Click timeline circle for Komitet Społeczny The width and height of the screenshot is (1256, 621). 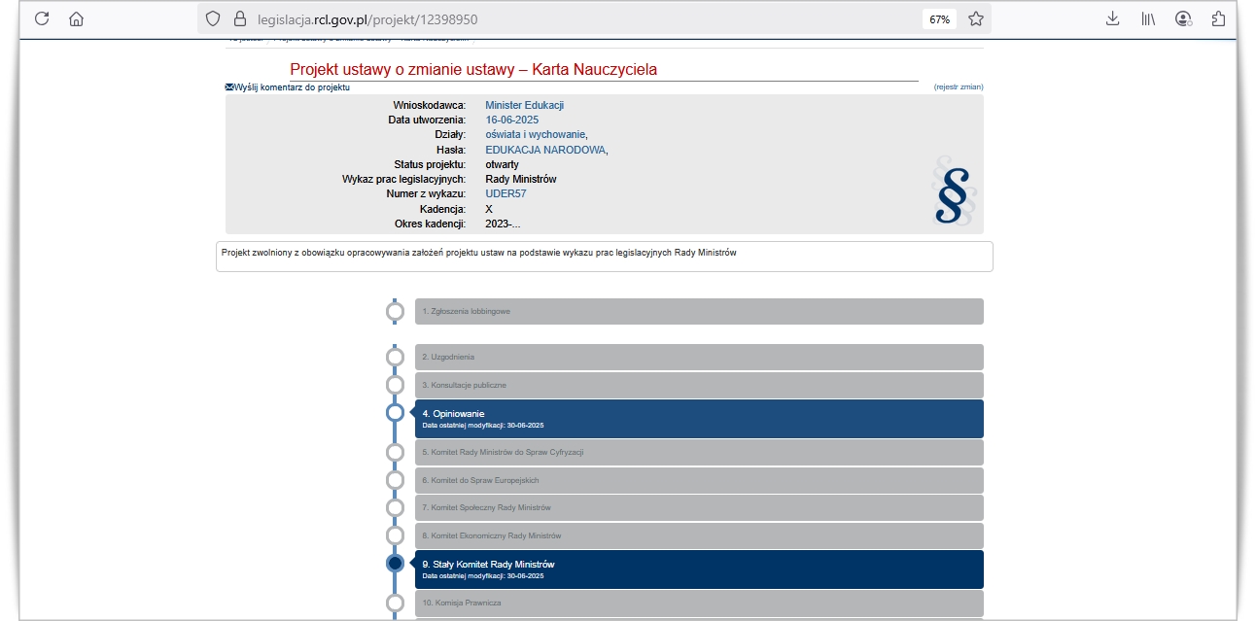pos(395,507)
